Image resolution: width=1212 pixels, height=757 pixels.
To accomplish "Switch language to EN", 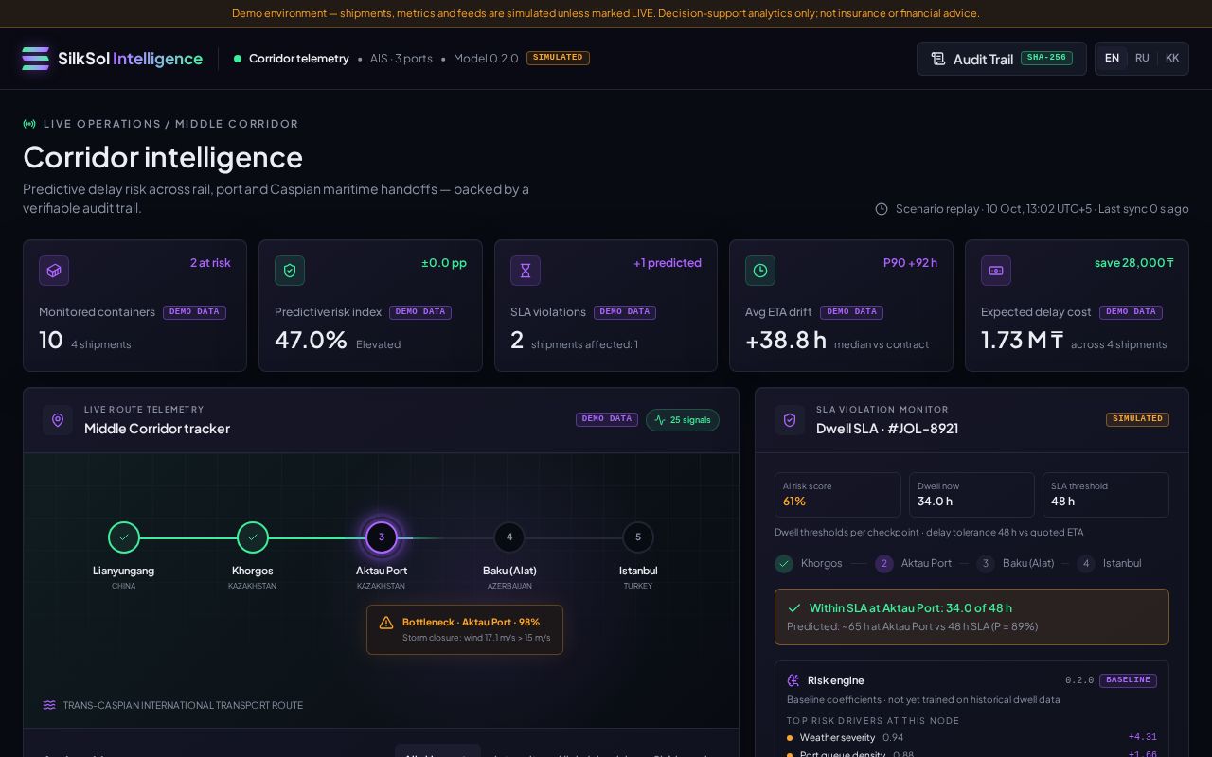I will coord(1112,59).
